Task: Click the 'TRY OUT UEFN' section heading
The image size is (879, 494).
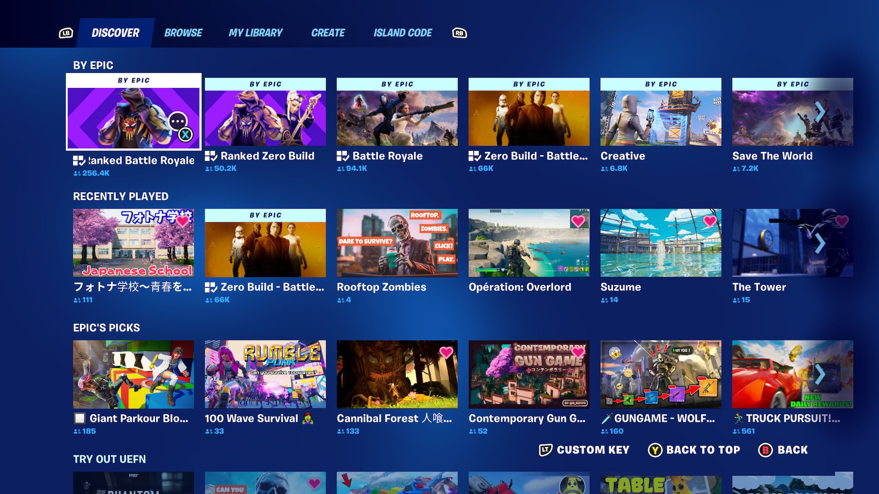Action: [109, 459]
